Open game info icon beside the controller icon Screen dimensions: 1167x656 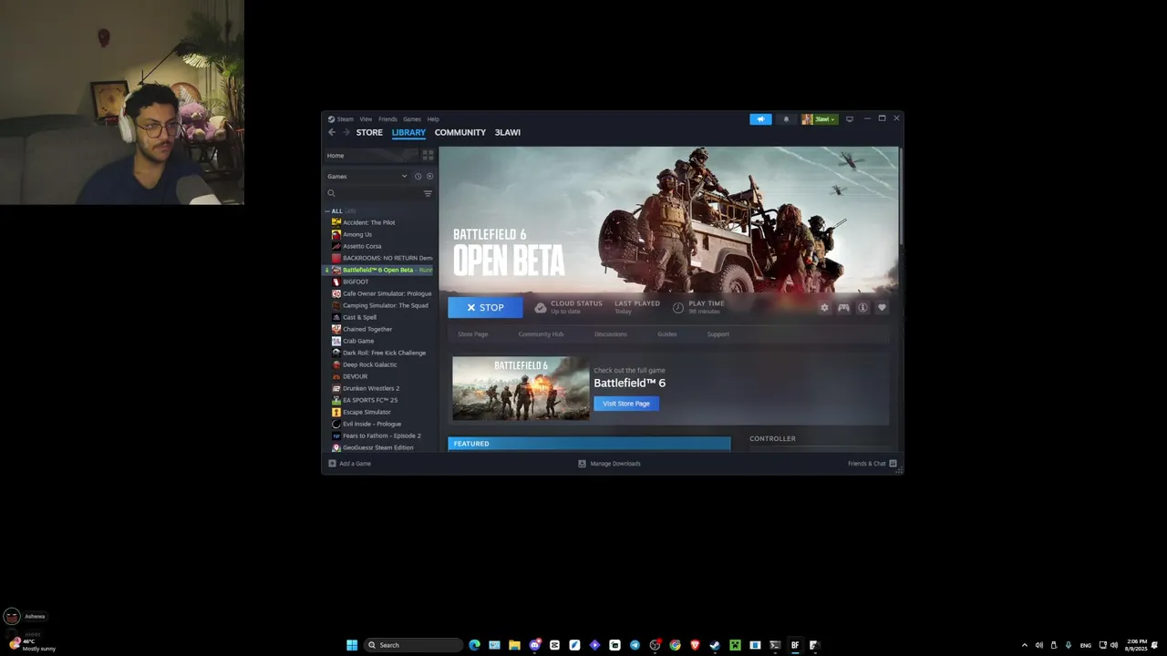862,308
